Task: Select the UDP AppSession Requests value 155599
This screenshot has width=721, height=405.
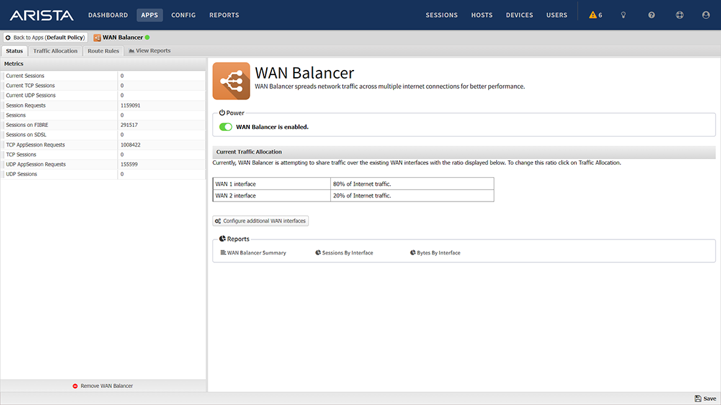Action: pyautogui.click(x=129, y=164)
